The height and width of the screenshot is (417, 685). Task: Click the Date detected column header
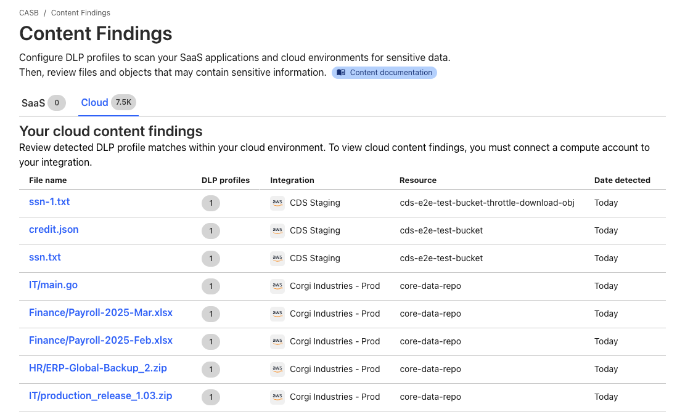[x=621, y=180]
